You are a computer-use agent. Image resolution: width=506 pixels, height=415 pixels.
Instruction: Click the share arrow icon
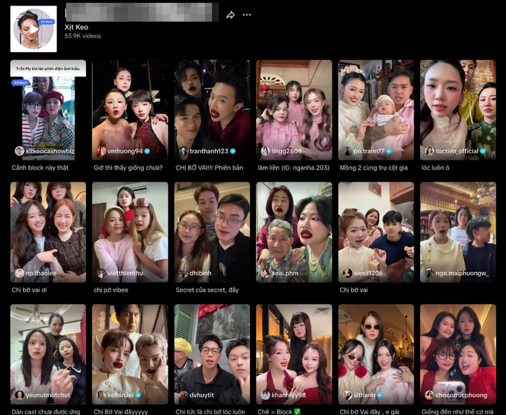point(231,14)
